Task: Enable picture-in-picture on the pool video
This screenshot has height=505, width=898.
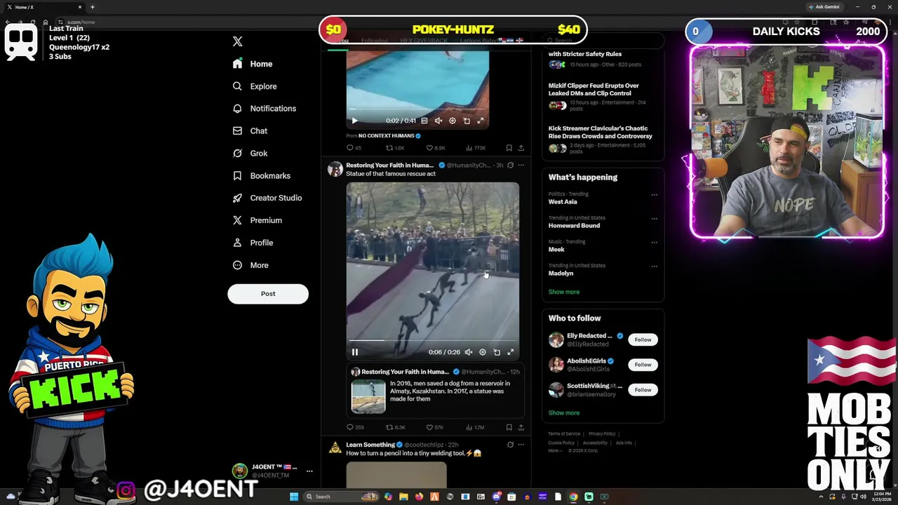Action: point(467,121)
